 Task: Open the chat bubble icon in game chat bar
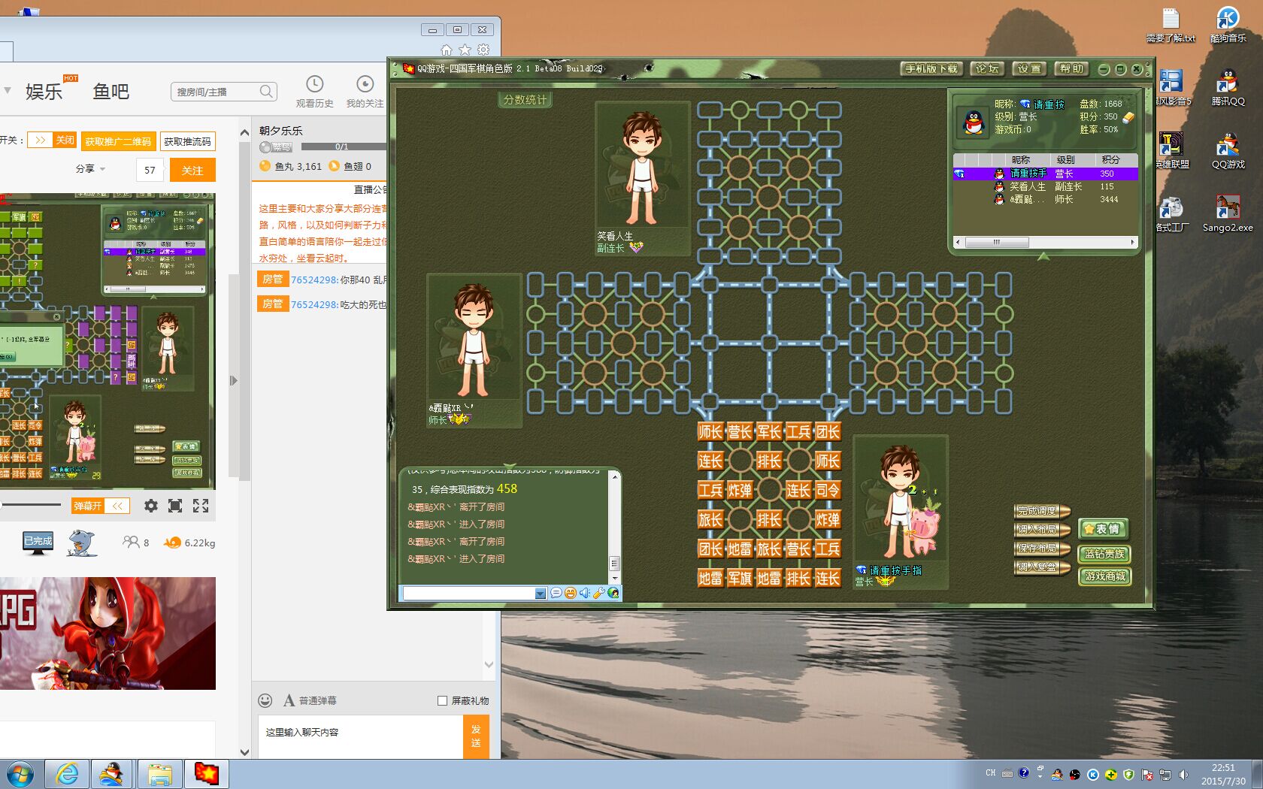pos(556,593)
